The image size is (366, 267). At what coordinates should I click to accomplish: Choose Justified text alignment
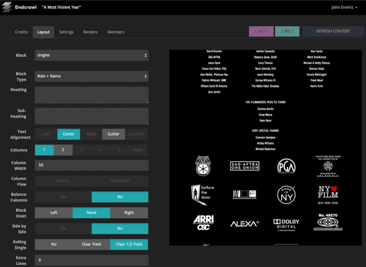[x=136, y=134]
